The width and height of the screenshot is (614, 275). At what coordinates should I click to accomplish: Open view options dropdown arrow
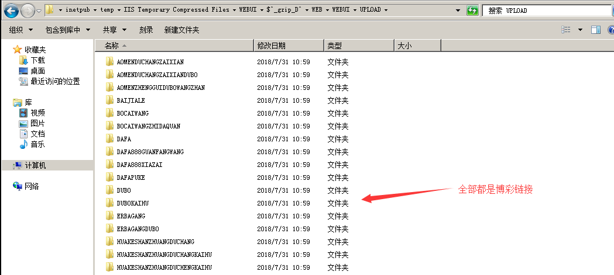pos(580,30)
